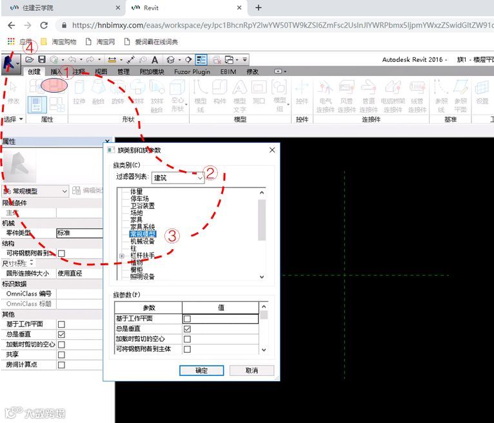Switch to the EBIM ribbon tab
Viewport: 494px width, 423px height.
(228, 71)
